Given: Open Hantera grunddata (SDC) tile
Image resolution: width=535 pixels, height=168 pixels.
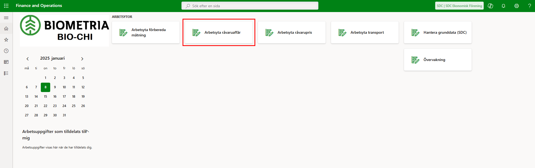Looking at the screenshot, I should click(438, 32).
